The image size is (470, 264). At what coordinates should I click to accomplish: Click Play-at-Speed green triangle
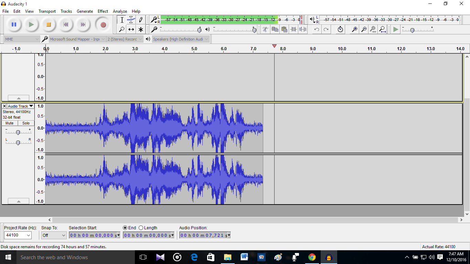click(x=396, y=29)
